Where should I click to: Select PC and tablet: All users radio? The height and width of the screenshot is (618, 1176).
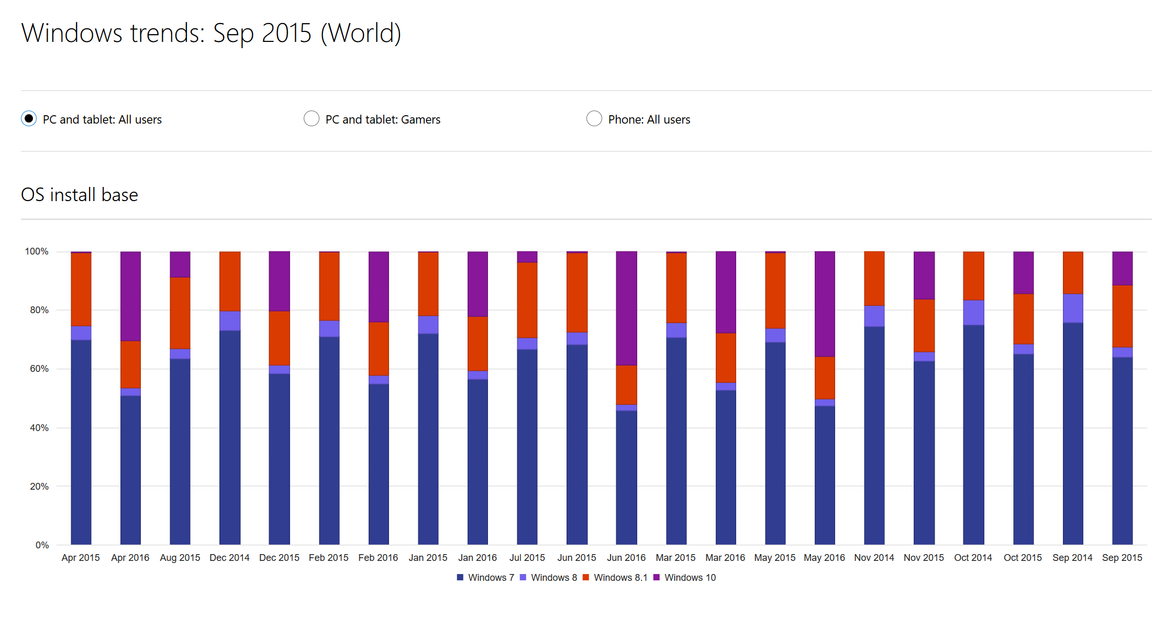coord(29,119)
